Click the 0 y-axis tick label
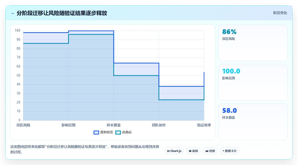This screenshot has height=165, width=298. coord(19,120)
